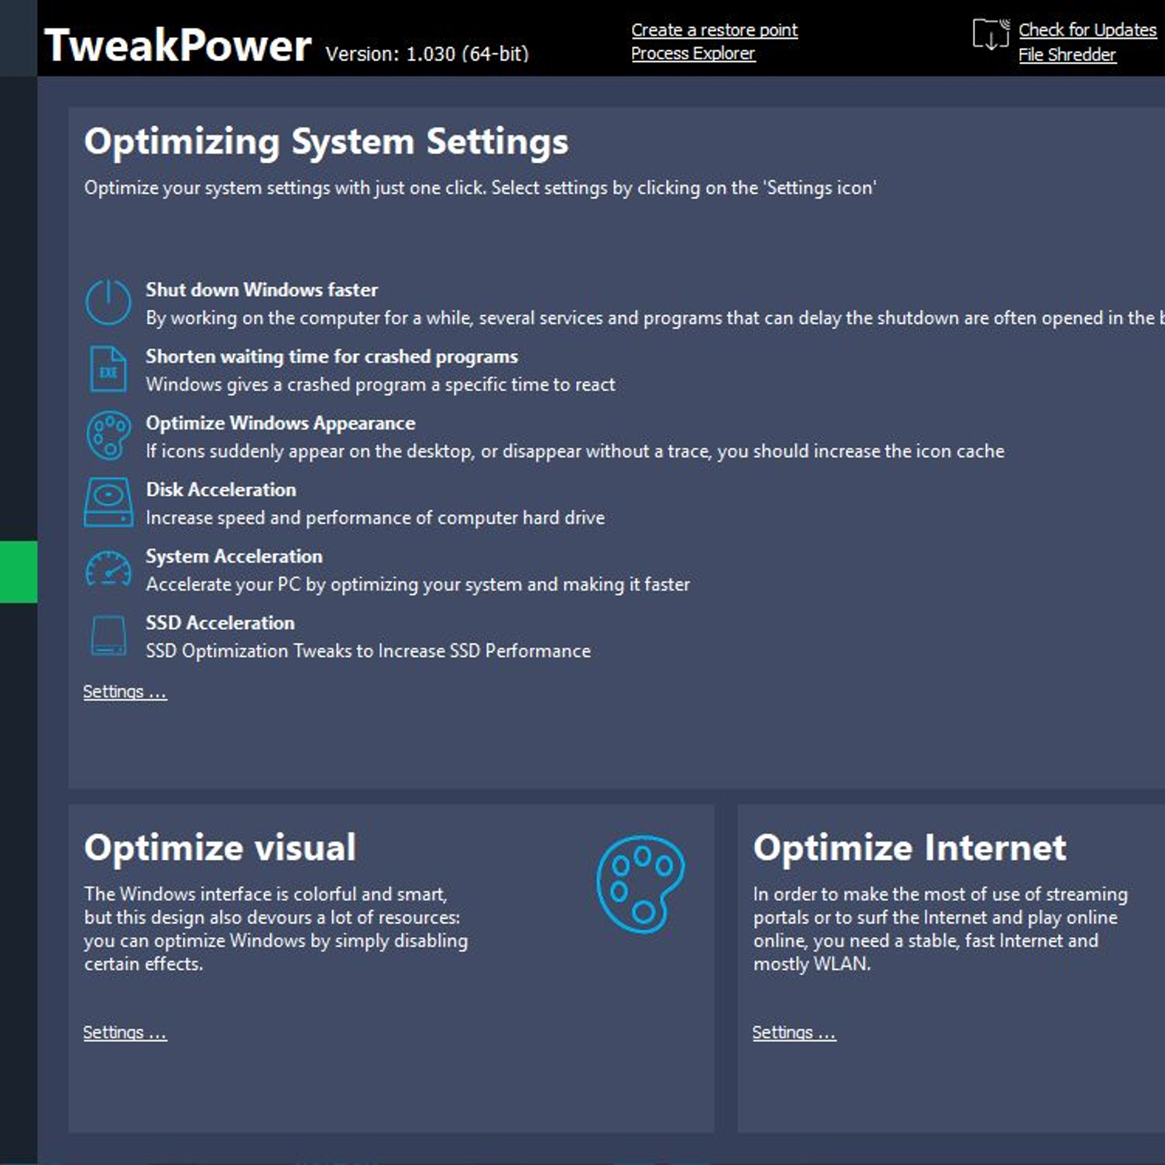Click the power icon beside Shut down Windows faster
This screenshot has height=1165, width=1165.
click(x=108, y=301)
